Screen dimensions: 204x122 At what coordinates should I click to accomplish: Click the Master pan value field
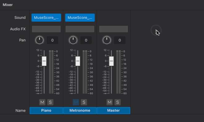click(x=120, y=40)
